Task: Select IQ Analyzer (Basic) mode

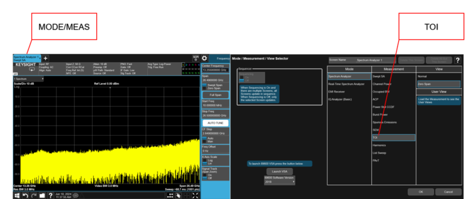Action: click(x=349, y=99)
